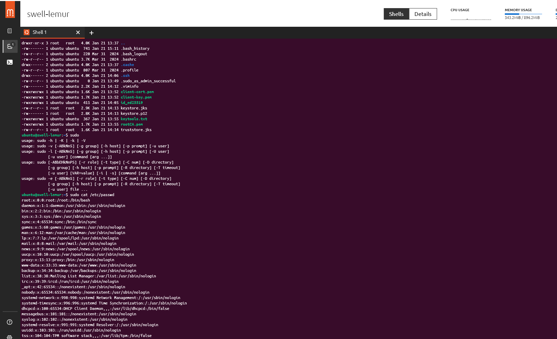Click the uuidd:x:103:103 line

pyautogui.click(x=71, y=330)
